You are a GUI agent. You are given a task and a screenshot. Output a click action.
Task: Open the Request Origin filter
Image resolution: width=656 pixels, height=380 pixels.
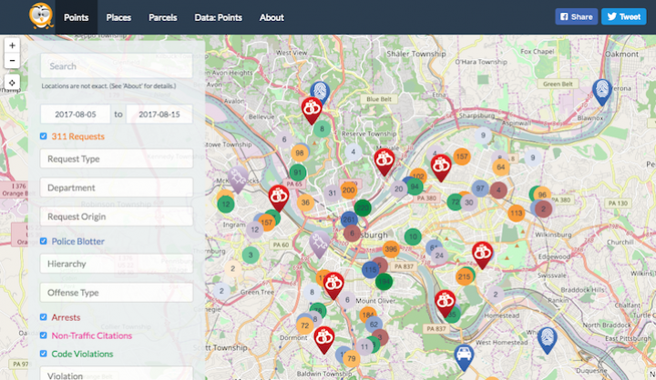117,216
